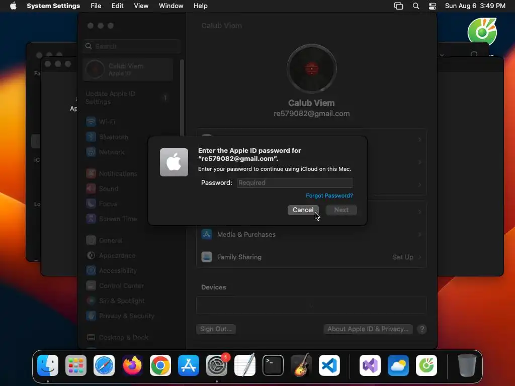Expand the first row chevron below email

(419, 140)
